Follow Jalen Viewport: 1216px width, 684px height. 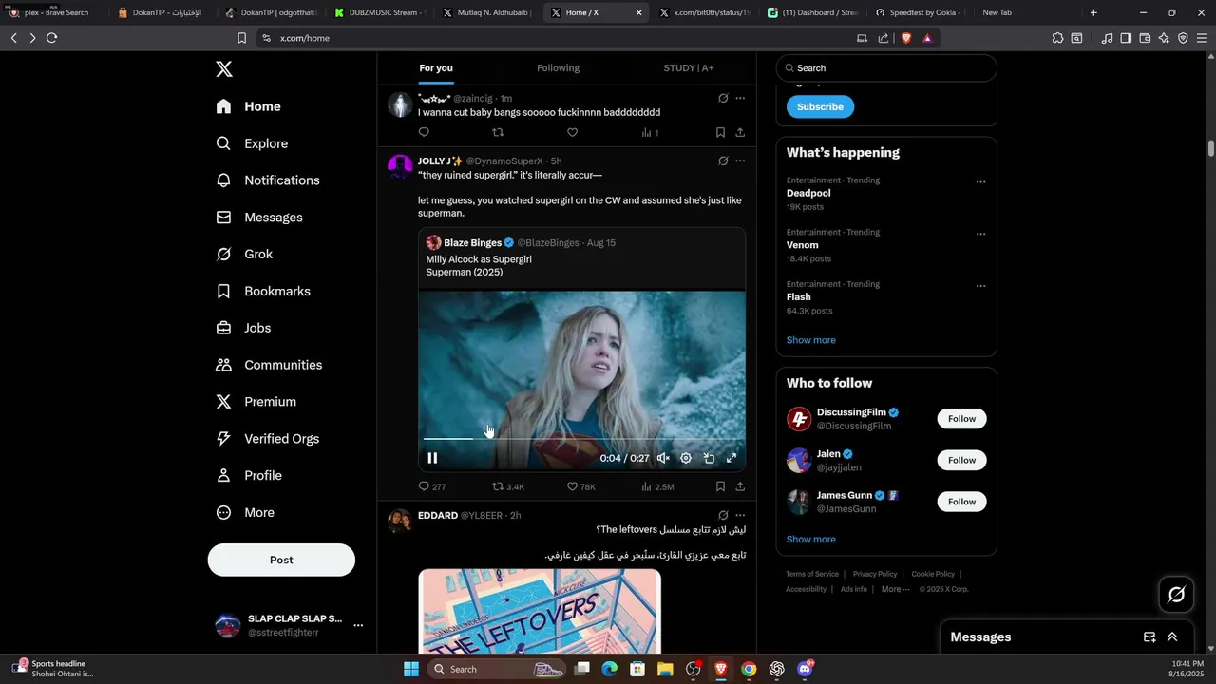(x=961, y=460)
